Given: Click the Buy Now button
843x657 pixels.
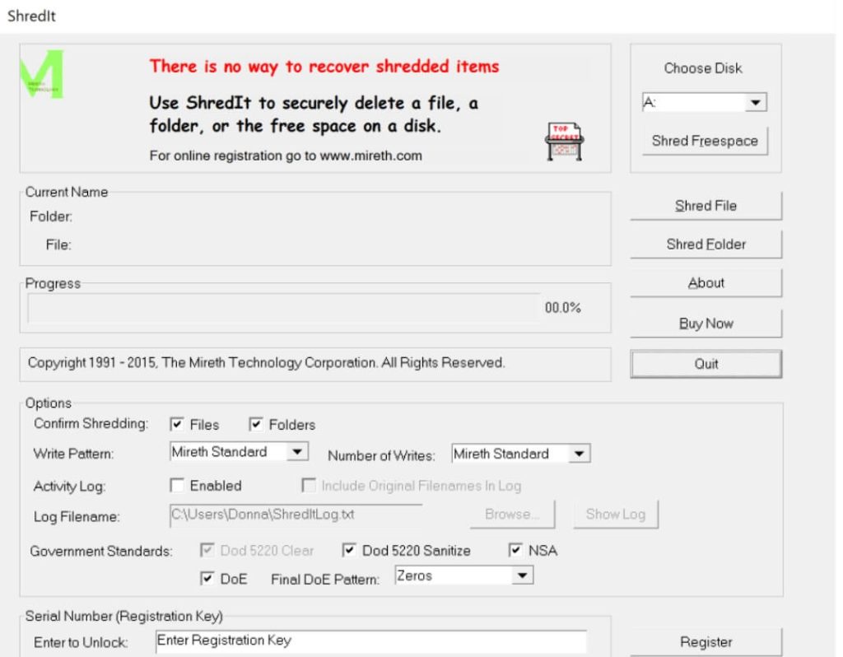Looking at the screenshot, I should point(706,324).
